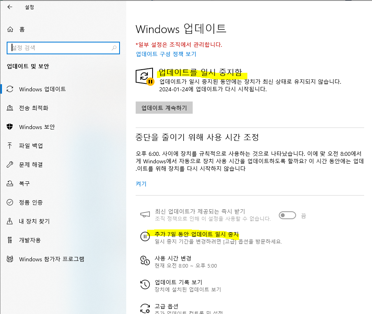Click the 켜기 link for active hours

coord(141,184)
